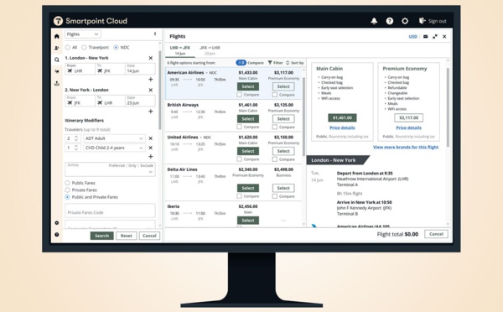Image resolution: width=503 pixels, height=312 pixels.
Task: Open the search magnifier icon in sidebar
Action: click(57, 60)
